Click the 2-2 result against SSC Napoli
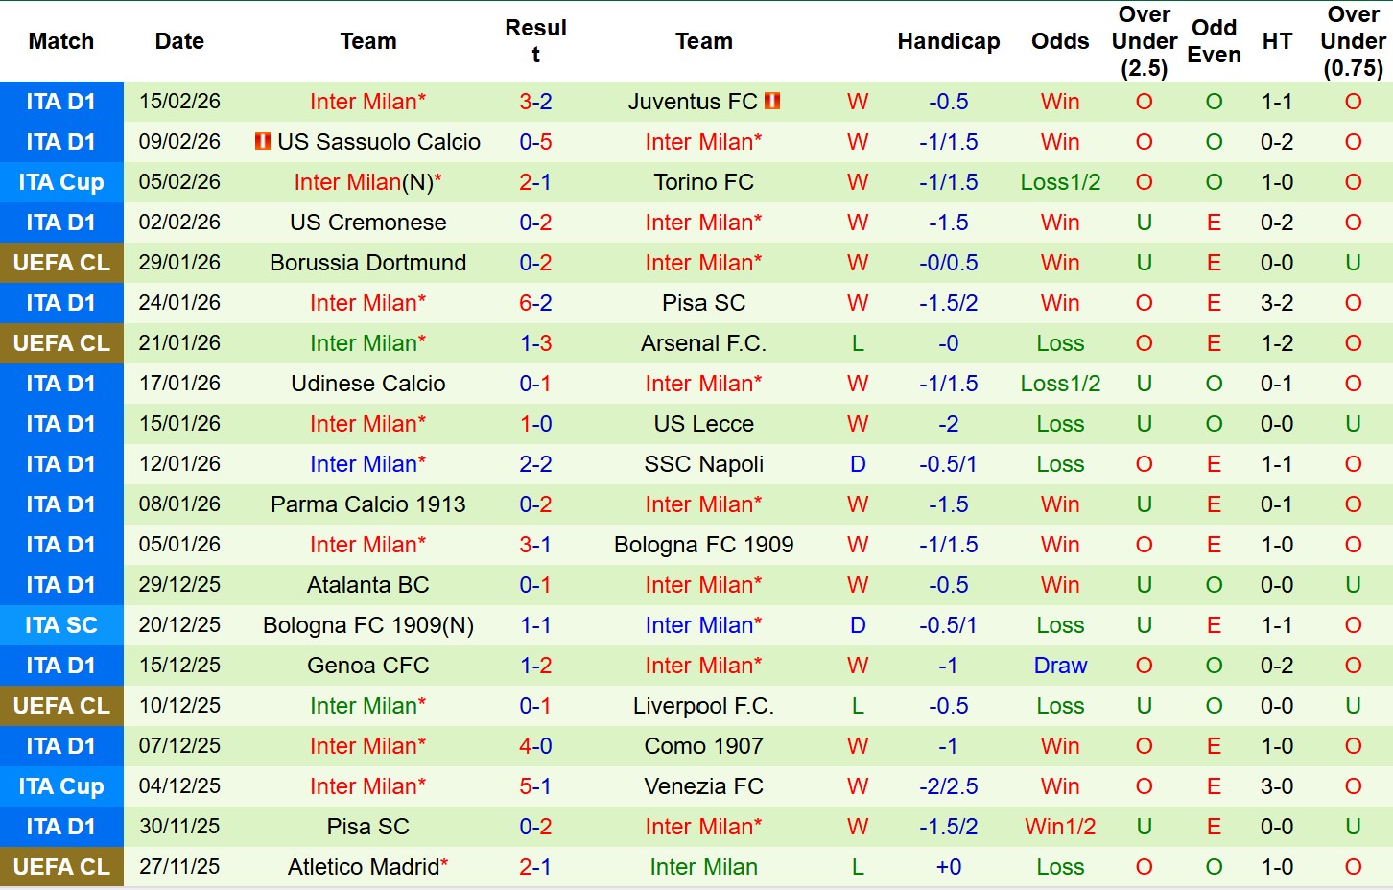The width and height of the screenshot is (1393, 890). 535,464
